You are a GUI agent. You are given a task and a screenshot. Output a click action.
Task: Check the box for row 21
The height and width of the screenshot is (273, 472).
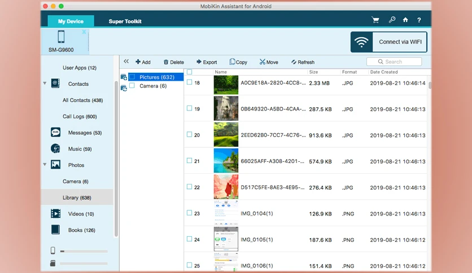coord(189,161)
